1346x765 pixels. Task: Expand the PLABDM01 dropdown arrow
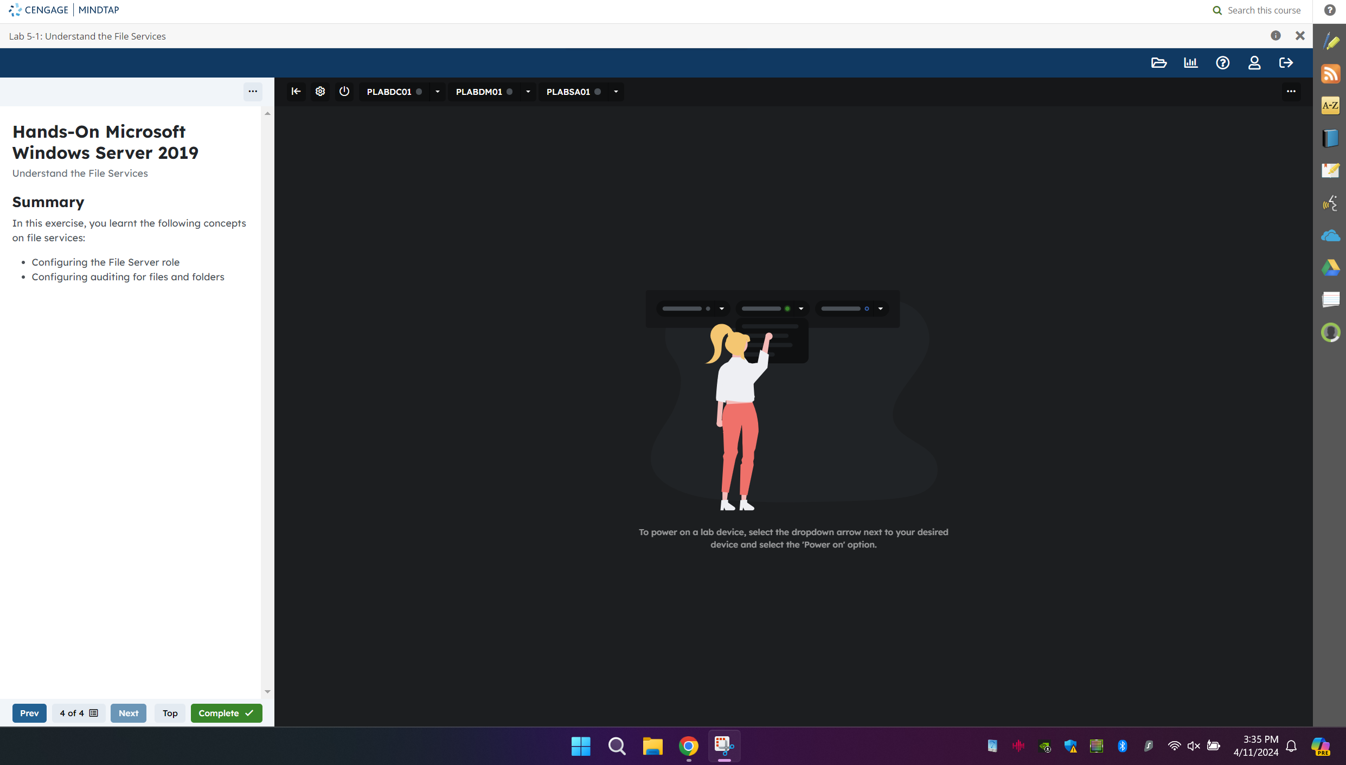tap(528, 92)
